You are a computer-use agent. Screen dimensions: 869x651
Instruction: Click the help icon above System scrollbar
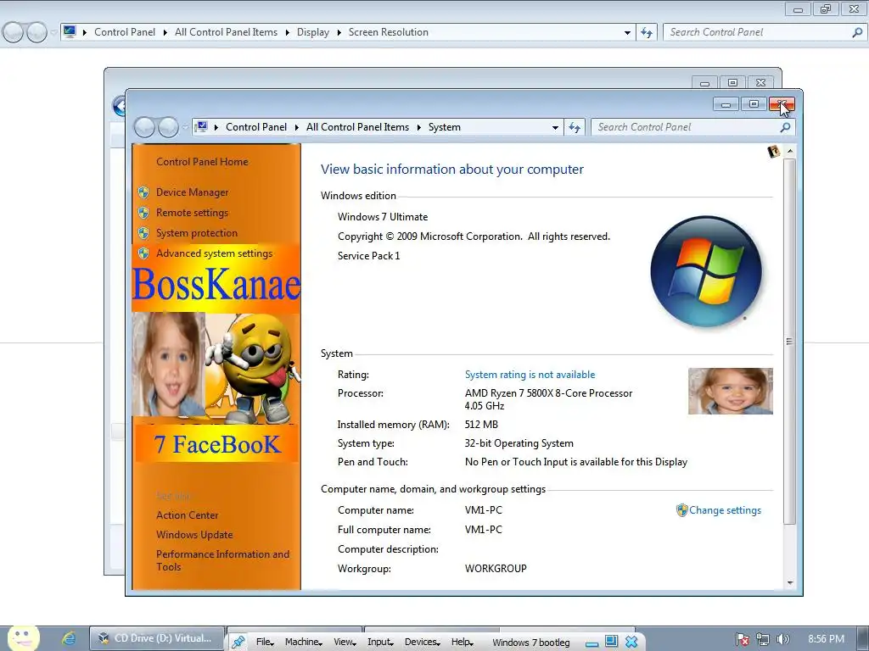tap(774, 151)
